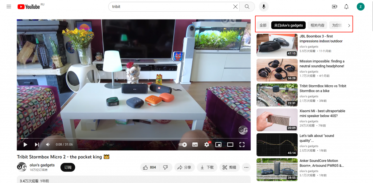373x183 pixels.
Task: Open more actions three-dot menu
Action: tap(246, 167)
